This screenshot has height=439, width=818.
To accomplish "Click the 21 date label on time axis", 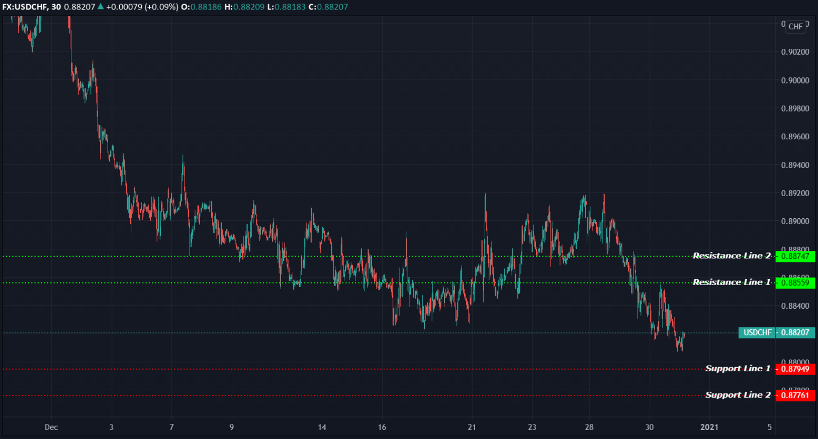I will pyautogui.click(x=472, y=427).
